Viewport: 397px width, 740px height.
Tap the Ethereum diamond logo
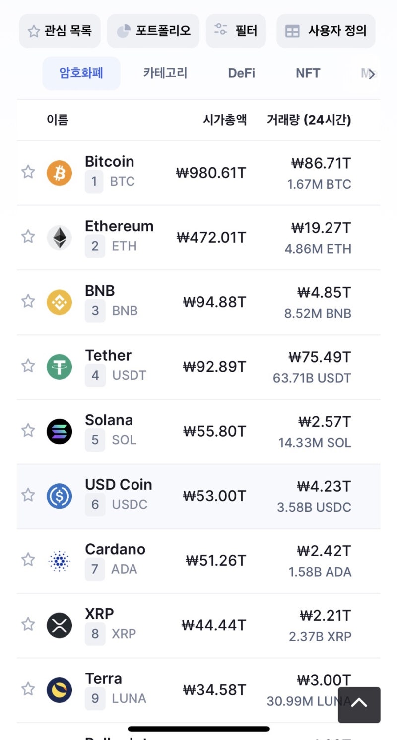(60, 237)
